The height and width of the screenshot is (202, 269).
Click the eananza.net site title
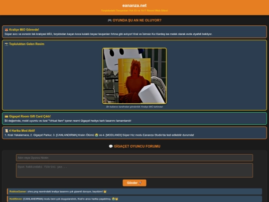point(134,5)
